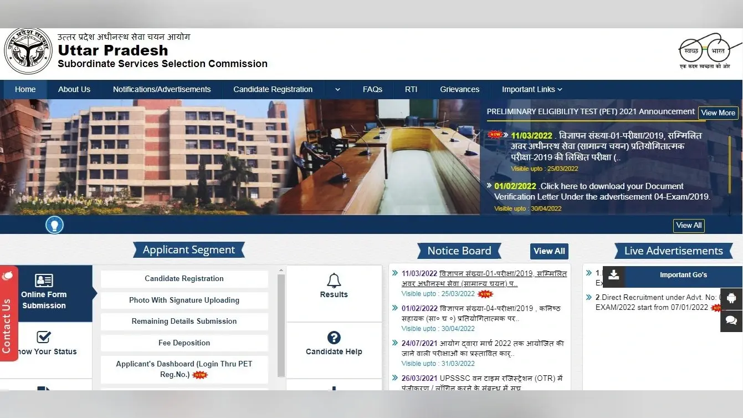Viewport: 743px width, 418px height.
Task: Click the Applicant Segment heading
Action: pyautogui.click(x=189, y=250)
